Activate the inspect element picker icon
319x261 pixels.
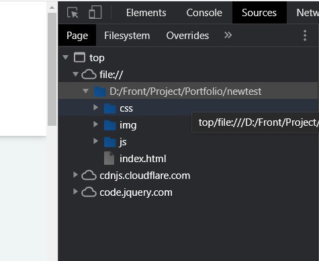pyautogui.click(x=73, y=13)
